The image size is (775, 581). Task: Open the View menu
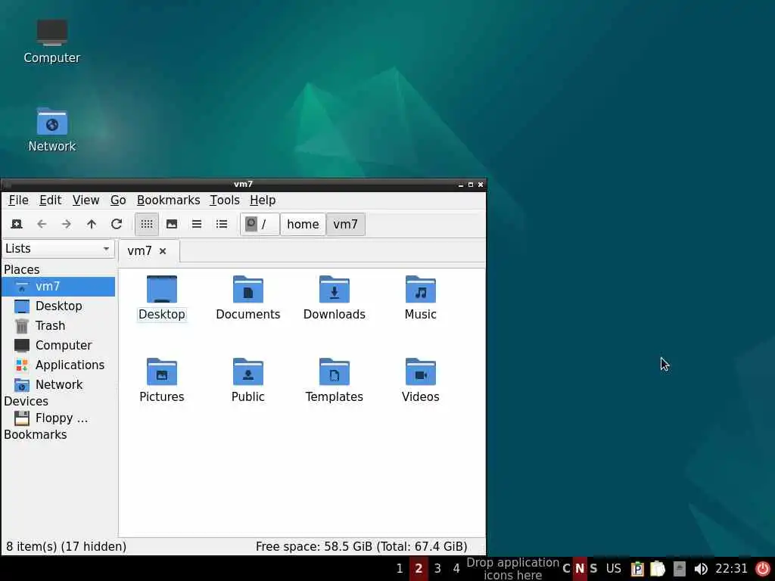click(x=86, y=200)
